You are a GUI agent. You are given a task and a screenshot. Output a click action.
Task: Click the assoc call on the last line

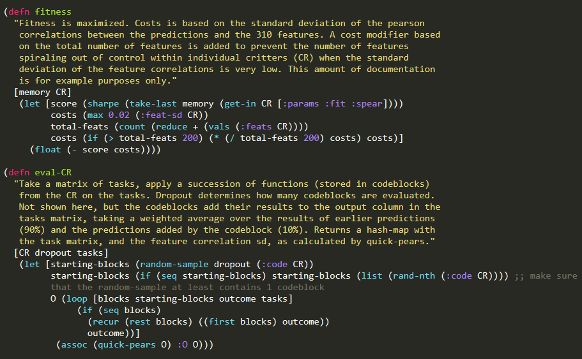click(x=74, y=344)
